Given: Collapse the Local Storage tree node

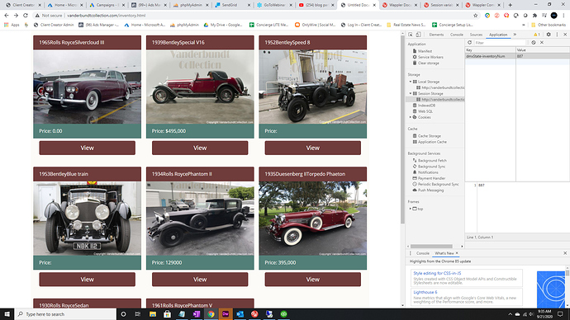Looking at the screenshot, I should pos(411,82).
